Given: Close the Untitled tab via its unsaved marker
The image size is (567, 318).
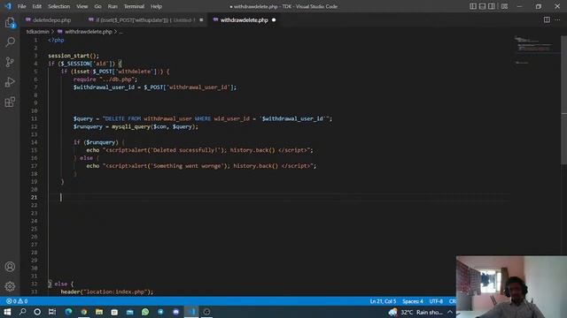Looking at the screenshot, I should coord(201,19).
